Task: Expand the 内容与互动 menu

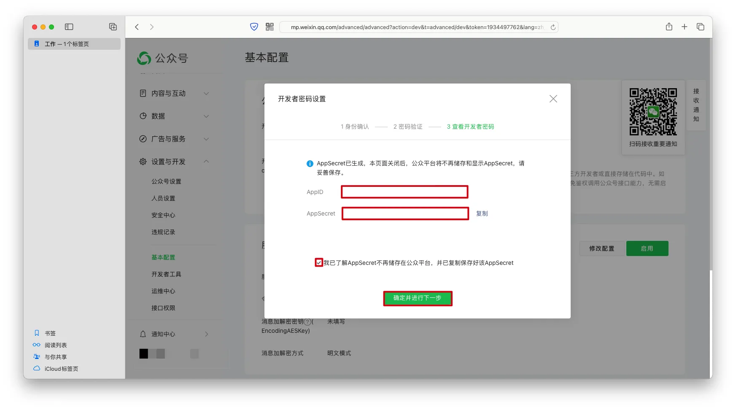Action: 206,94
